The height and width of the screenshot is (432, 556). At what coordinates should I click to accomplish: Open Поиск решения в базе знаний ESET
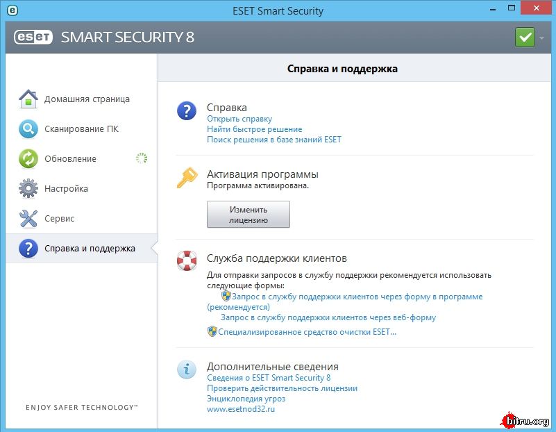pos(274,140)
